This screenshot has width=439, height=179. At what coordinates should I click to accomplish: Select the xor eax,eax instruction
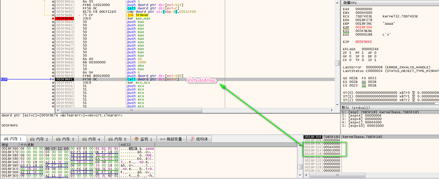coord(139,18)
